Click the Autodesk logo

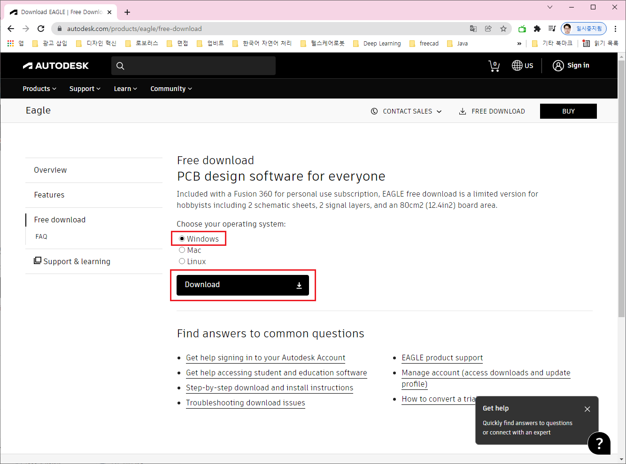click(56, 66)
